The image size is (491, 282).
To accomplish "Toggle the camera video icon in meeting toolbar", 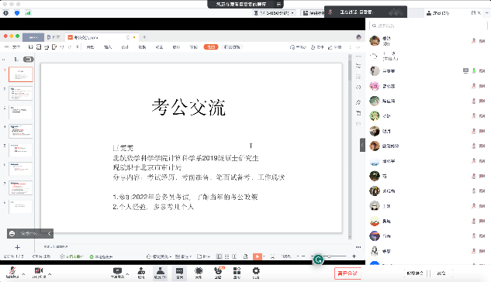I will tap(39, 270).
